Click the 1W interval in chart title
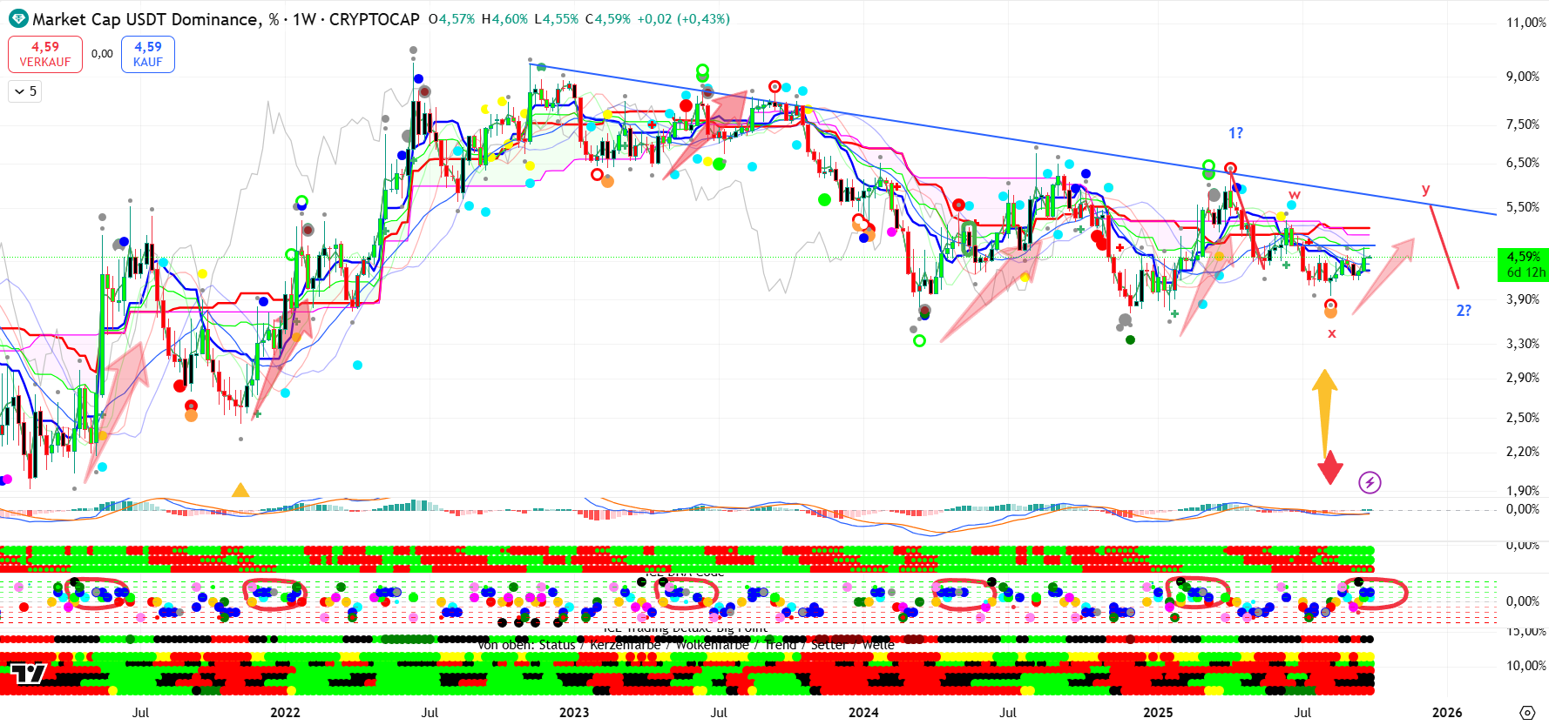Image resolution: width=1549 pixels, height=725 pixels. (x=304, y=19)
